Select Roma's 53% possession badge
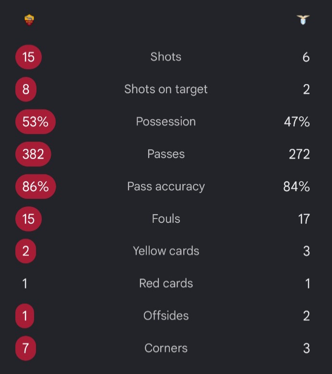Viewport: 332px width, 374px height. click(x=36, y=121)
